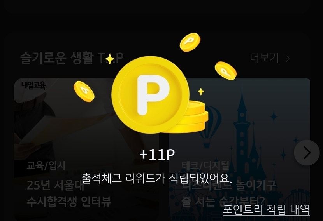Click the sparkle star right of big coin
This screenshot has width=323, height=221.
pos(201,92)
